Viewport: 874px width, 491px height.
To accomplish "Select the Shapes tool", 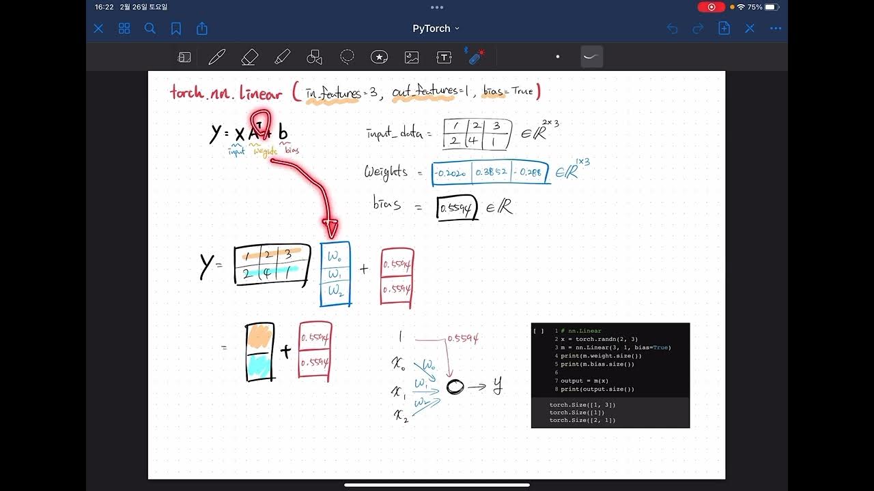I will 314,57.
